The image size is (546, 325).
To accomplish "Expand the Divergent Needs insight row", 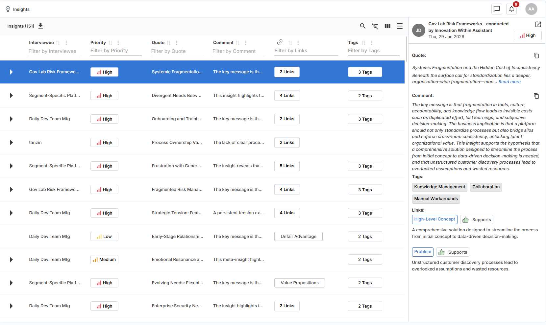I will (11, 96).
